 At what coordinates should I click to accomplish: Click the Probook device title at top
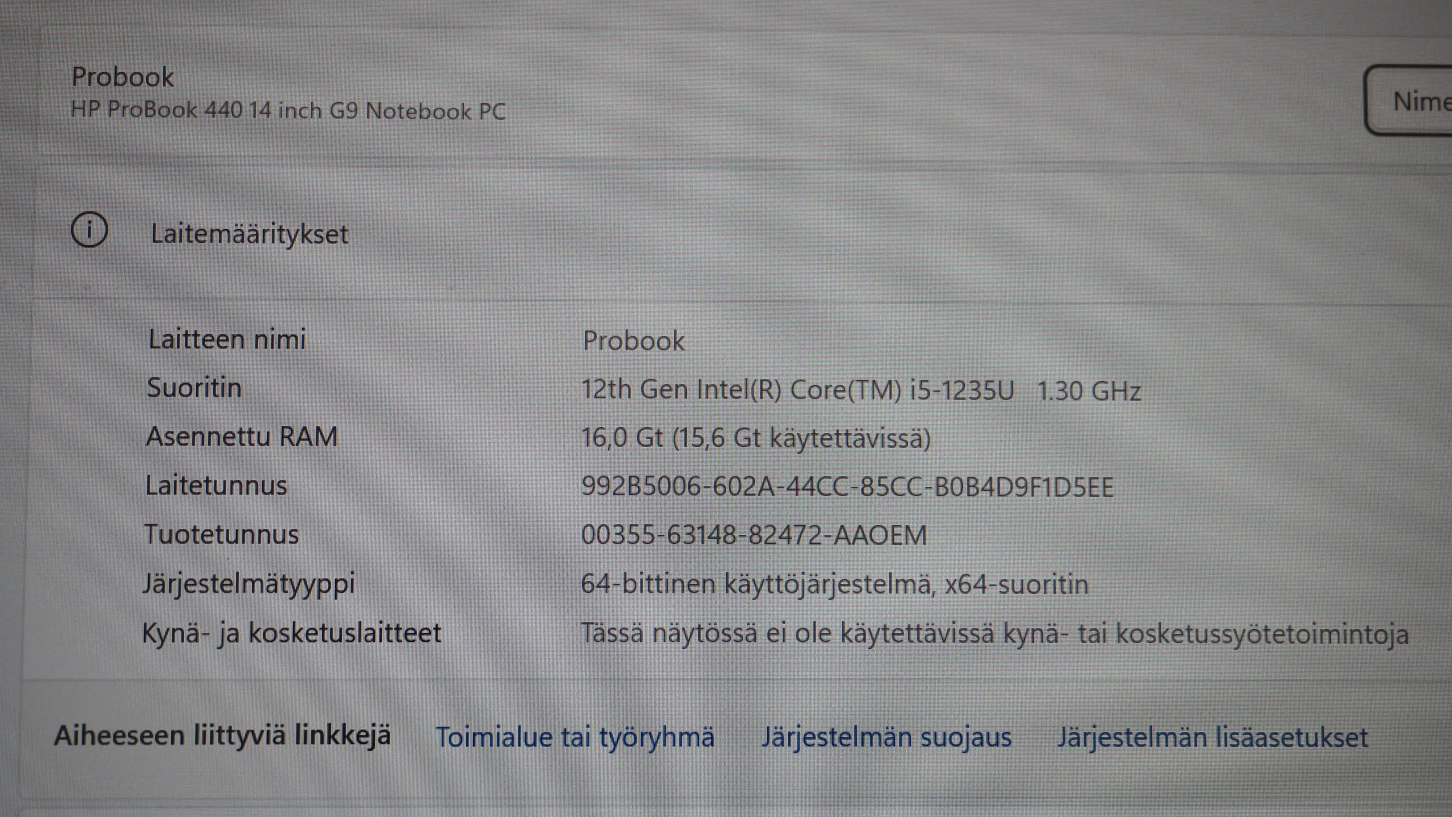(x=123, y=77)
